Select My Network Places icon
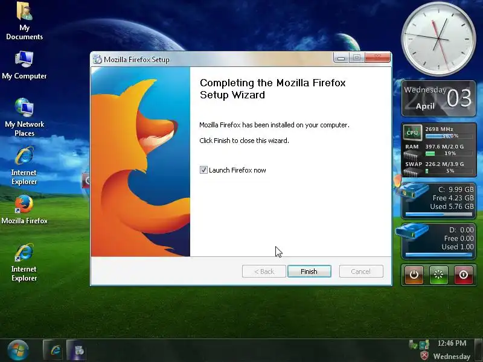 (x=24, y=117)
